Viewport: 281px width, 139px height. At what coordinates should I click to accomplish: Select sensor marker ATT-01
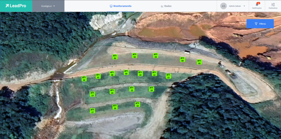[115, 57]
